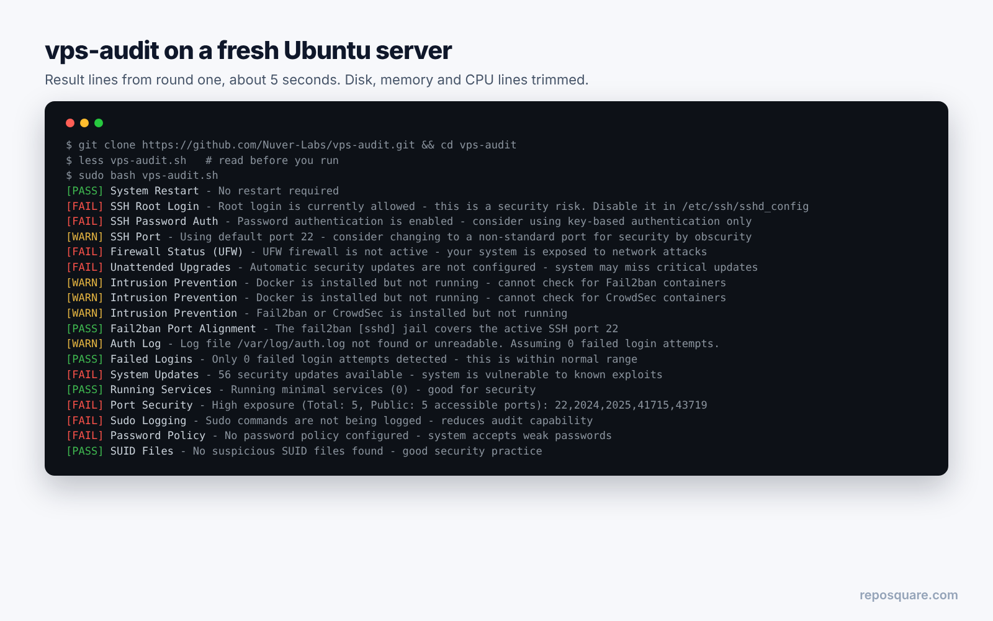Click the Port Security fail line
Viewport: 993px width, 621px height.
coord(387,405)
